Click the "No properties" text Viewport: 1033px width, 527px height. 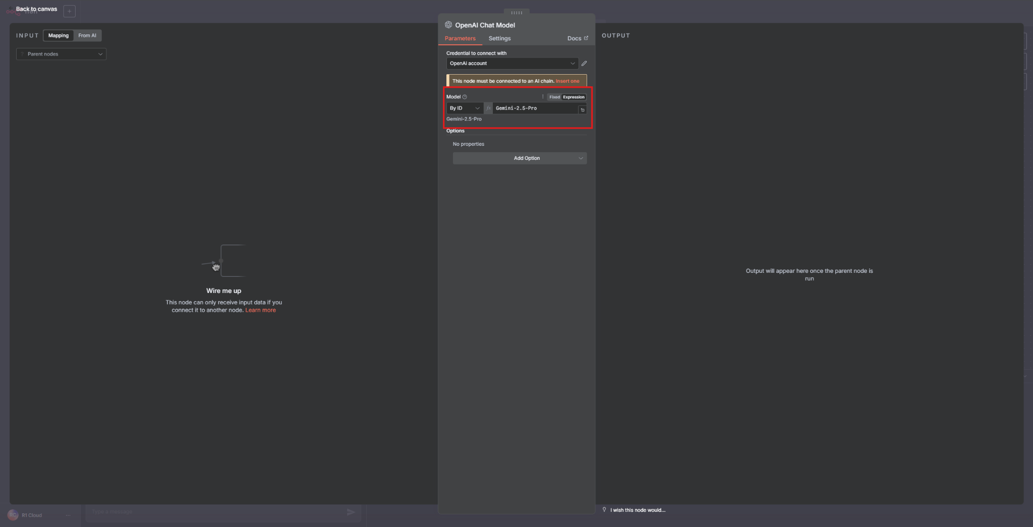point(468,144)
